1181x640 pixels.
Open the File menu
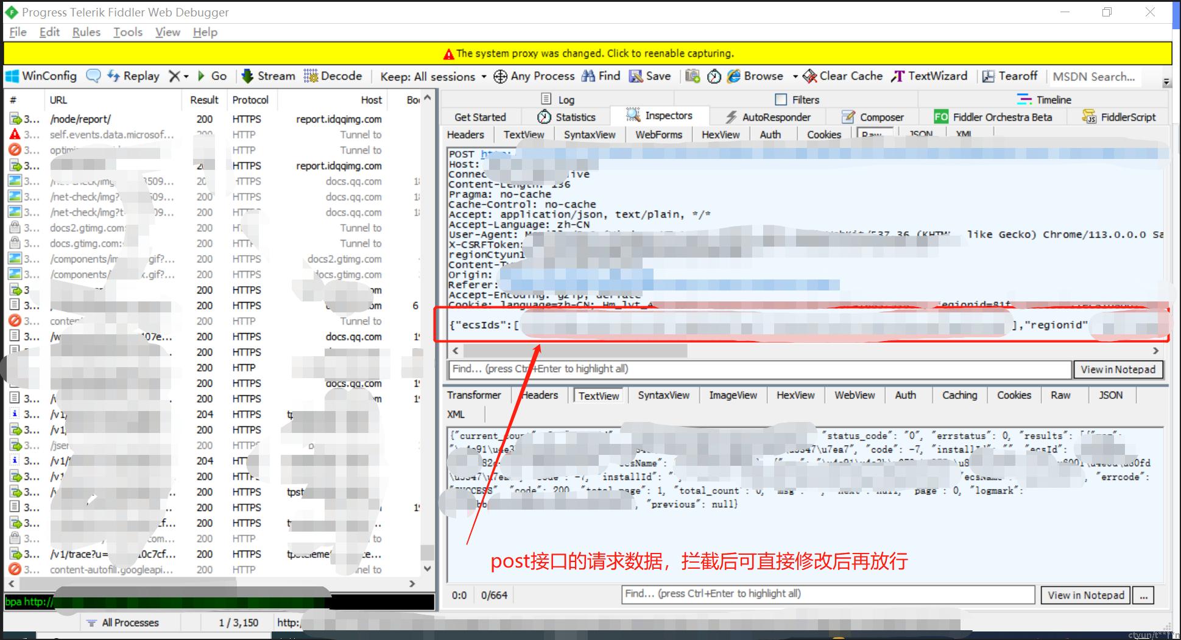coord(18,32)
